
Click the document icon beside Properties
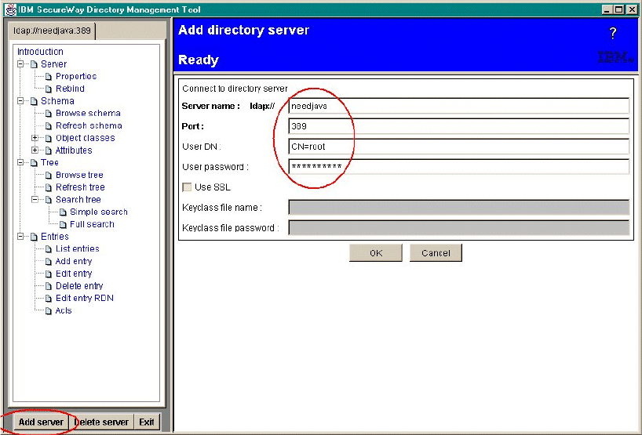point(49,77)
